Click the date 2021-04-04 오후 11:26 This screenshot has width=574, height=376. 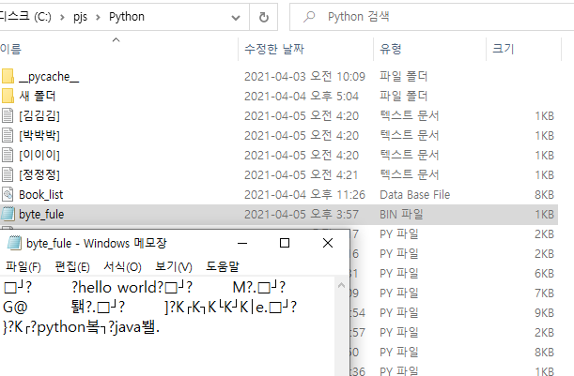pyautogui.click(x=304, y=195)
